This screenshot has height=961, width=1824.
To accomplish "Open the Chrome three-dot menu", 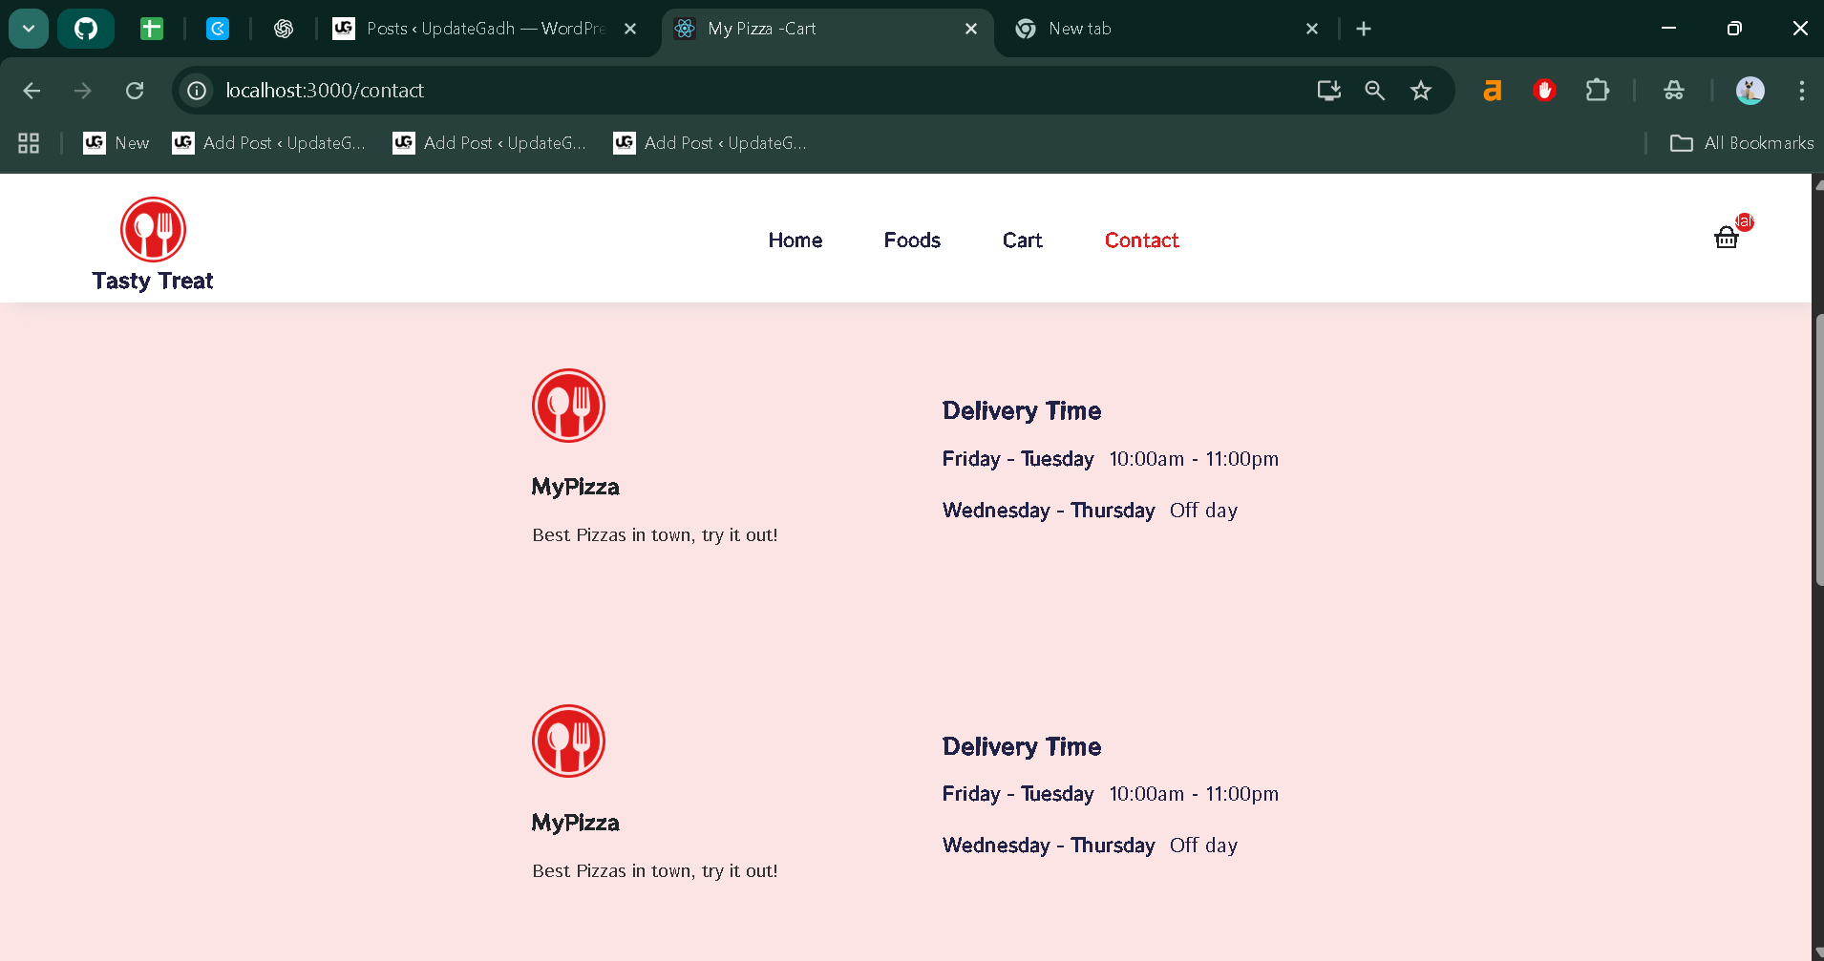I will [x=1801, y=91].
